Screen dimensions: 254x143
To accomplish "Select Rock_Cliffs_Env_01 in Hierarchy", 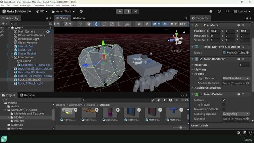I will pos(30,83).
